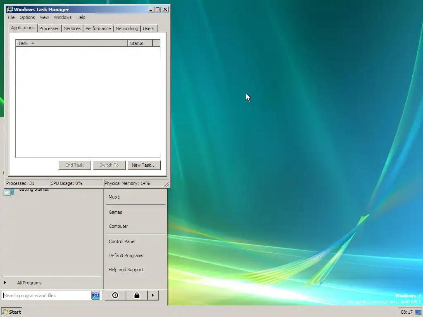Open the Options menu
The height and width of the screenshot is (317, 423).
[x=27, y=17]
